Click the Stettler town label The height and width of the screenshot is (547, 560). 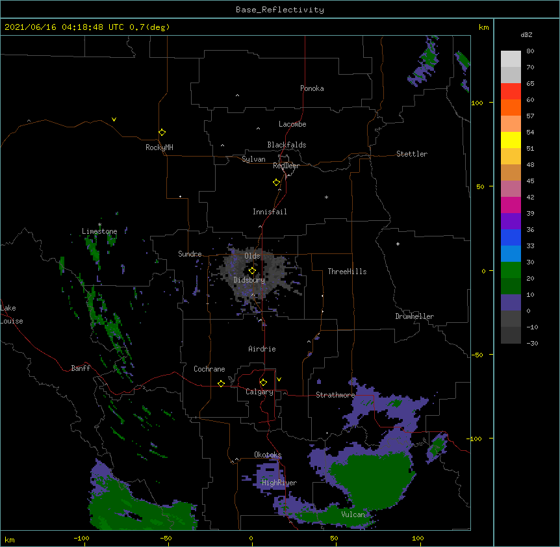pos(412,154)
